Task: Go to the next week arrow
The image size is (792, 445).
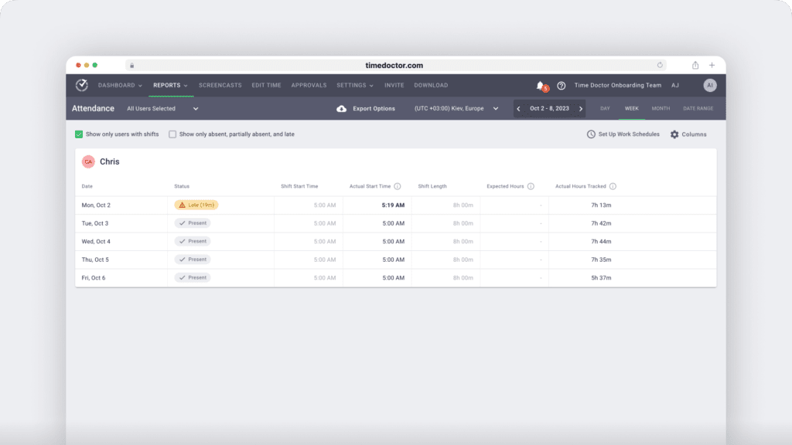Action: (x=581, y=109)
